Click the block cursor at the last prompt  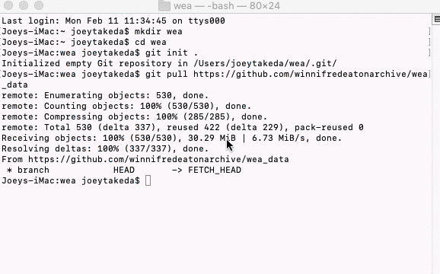[148, 180]
